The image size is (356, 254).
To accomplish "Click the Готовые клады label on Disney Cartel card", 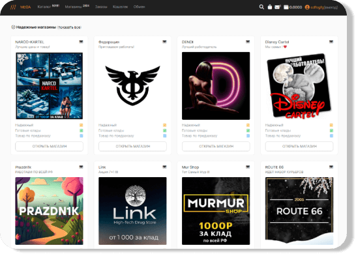I will 278,131.
